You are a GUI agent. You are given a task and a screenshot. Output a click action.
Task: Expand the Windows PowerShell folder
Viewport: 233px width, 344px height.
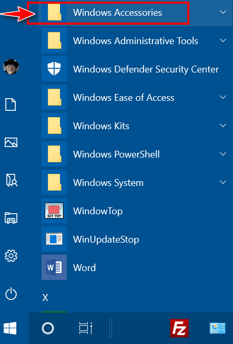[x=134, y=154]
